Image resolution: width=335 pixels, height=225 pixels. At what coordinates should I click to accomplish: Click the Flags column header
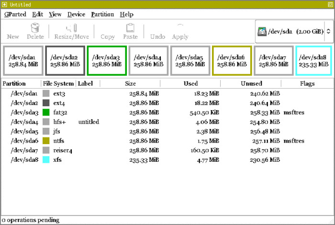click(307, 84)
